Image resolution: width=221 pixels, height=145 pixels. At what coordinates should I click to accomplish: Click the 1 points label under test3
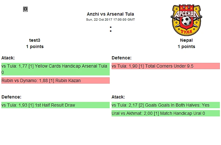click(x=35, y=47)
